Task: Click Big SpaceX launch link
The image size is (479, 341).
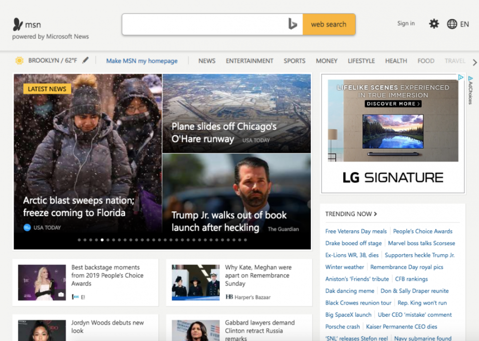Action: click(x=348, y=315)
